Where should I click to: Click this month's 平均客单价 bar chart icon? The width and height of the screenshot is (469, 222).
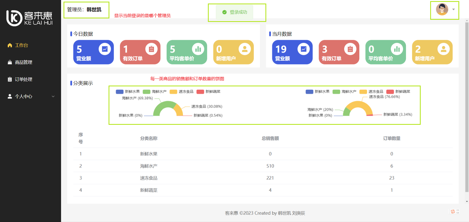(x=397, y=49)
